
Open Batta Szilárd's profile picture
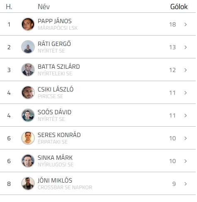pyautogui.click(x=28, y=70)
